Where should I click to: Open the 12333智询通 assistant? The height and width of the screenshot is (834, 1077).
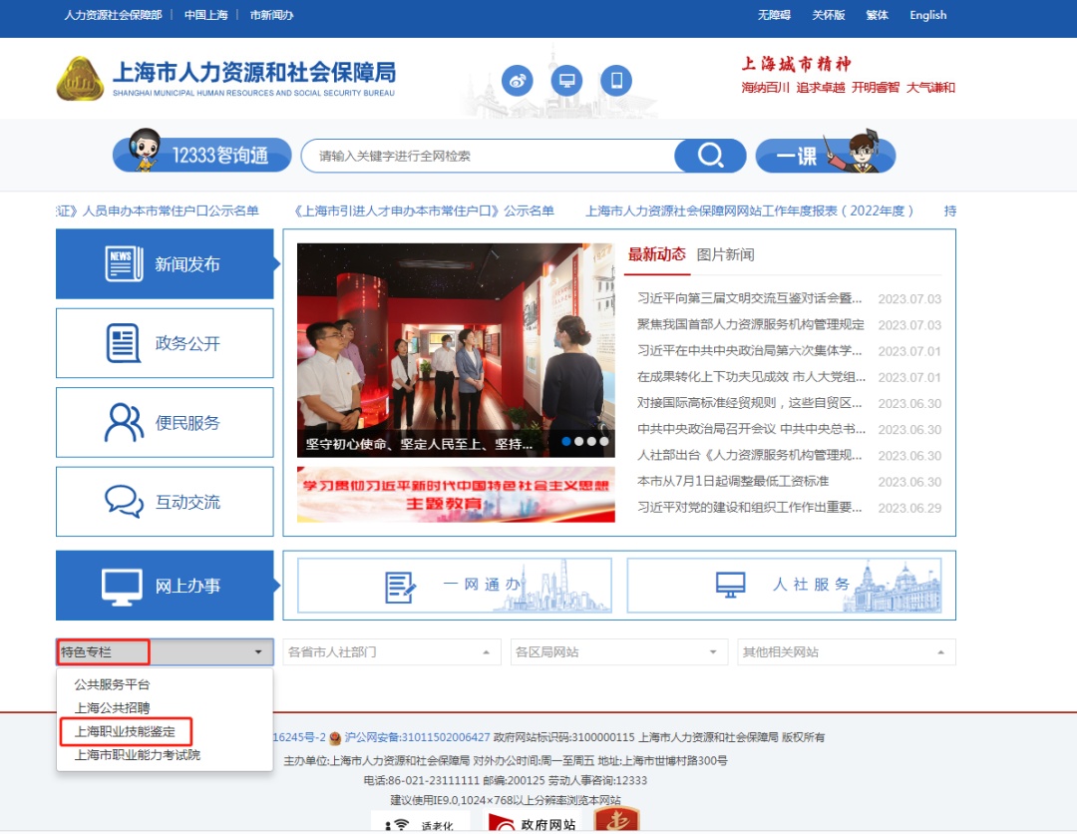coord(202,155)
